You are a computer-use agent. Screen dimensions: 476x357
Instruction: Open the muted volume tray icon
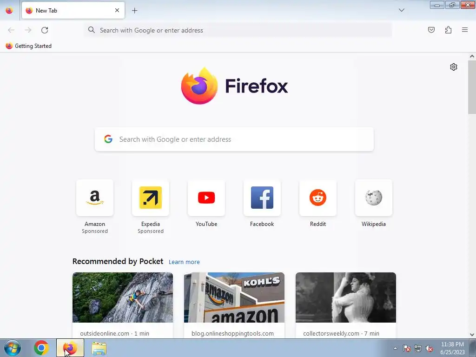click(x=429, y=348)
